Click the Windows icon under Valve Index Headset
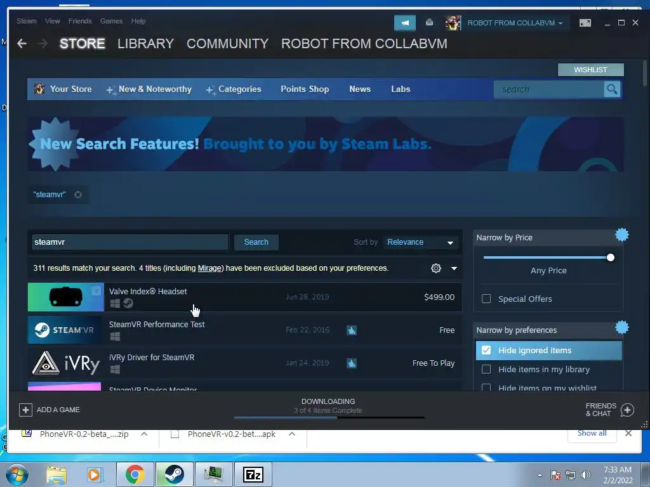650x487 pixels. pyautogui.click(x=116, y=304)
